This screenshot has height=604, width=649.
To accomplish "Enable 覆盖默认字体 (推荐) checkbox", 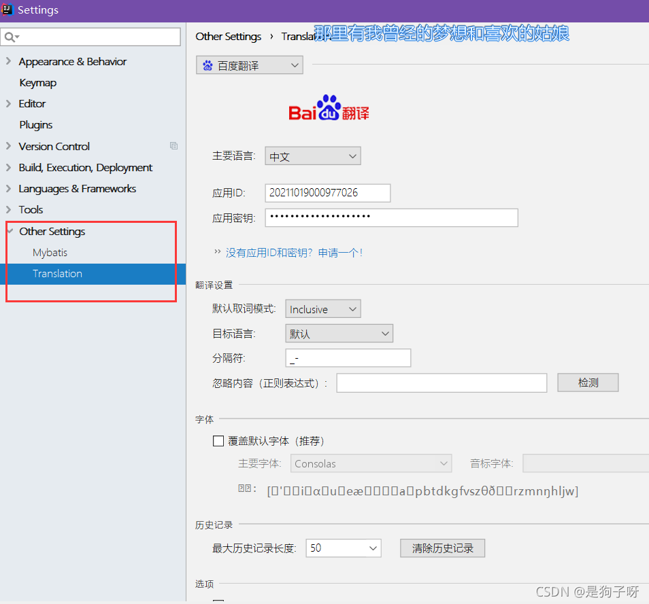I will pyautogui.click(x=218, y=441).
